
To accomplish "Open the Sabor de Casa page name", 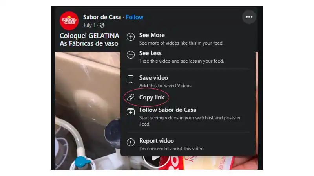I will click(x=102, y=17).
